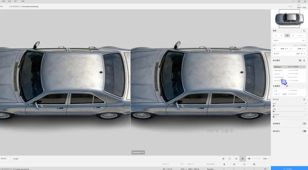Click the Standard model cell in list row
The height and width of the screenshot is (170, 308).
(210, 169)
